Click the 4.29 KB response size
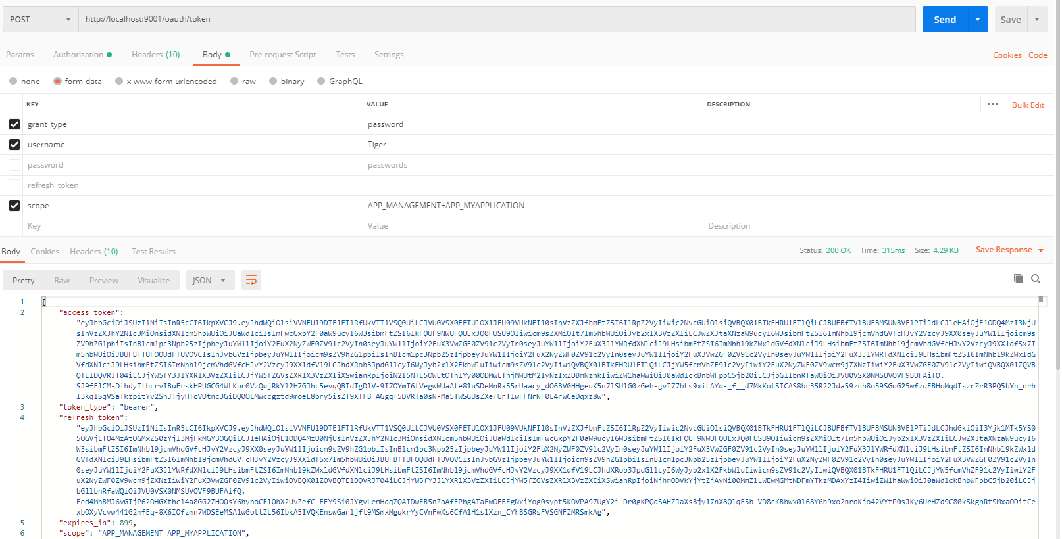This screenshot has height=539, width=1062. 946,250
